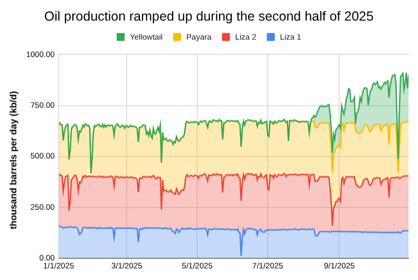Click the green Yellowtail legend swatch
Viewport: 418px width, 280px height.
click(120, 37)
